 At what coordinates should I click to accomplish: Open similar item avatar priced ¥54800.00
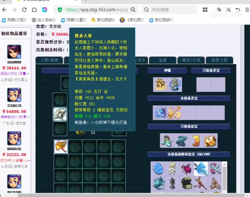[x=14, y=95]
